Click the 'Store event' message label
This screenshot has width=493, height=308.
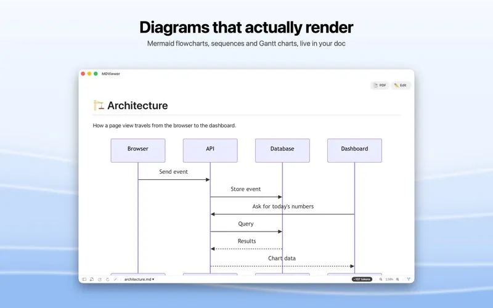tap(245, 189)
